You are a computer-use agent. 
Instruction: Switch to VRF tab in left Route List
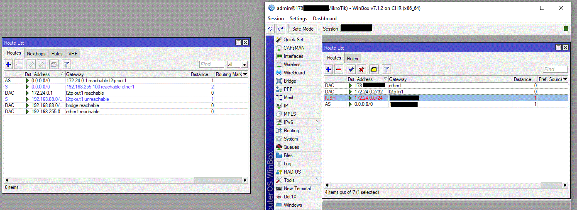73,54
